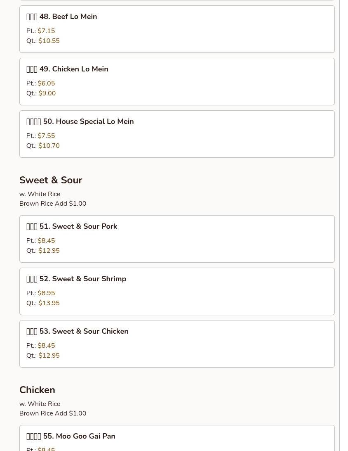
Task: Select the Beef Lo Mein quart price $10.55
Action: (49, 41)
